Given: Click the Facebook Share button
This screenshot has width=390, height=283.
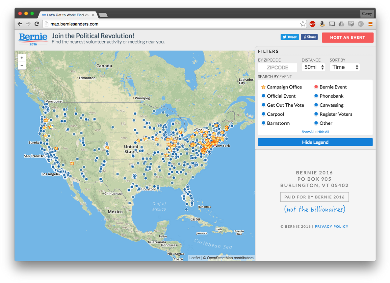Looking at the screenshot, I should pos(309,37).
